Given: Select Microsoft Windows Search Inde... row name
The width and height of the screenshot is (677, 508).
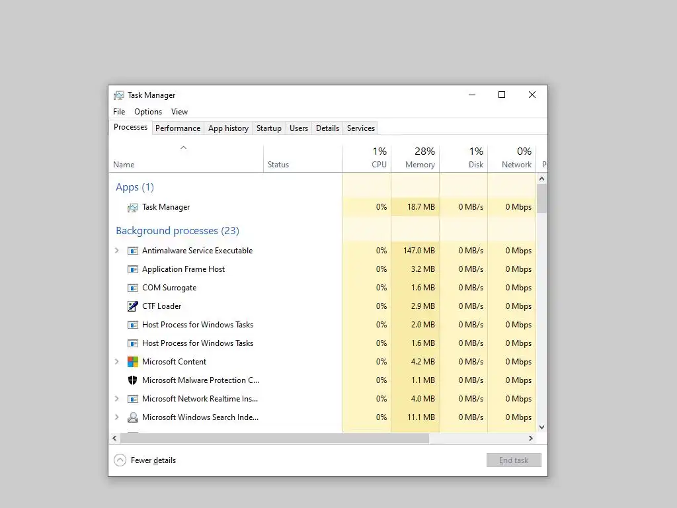Looking at the screenshot, I should click(200, 417).
